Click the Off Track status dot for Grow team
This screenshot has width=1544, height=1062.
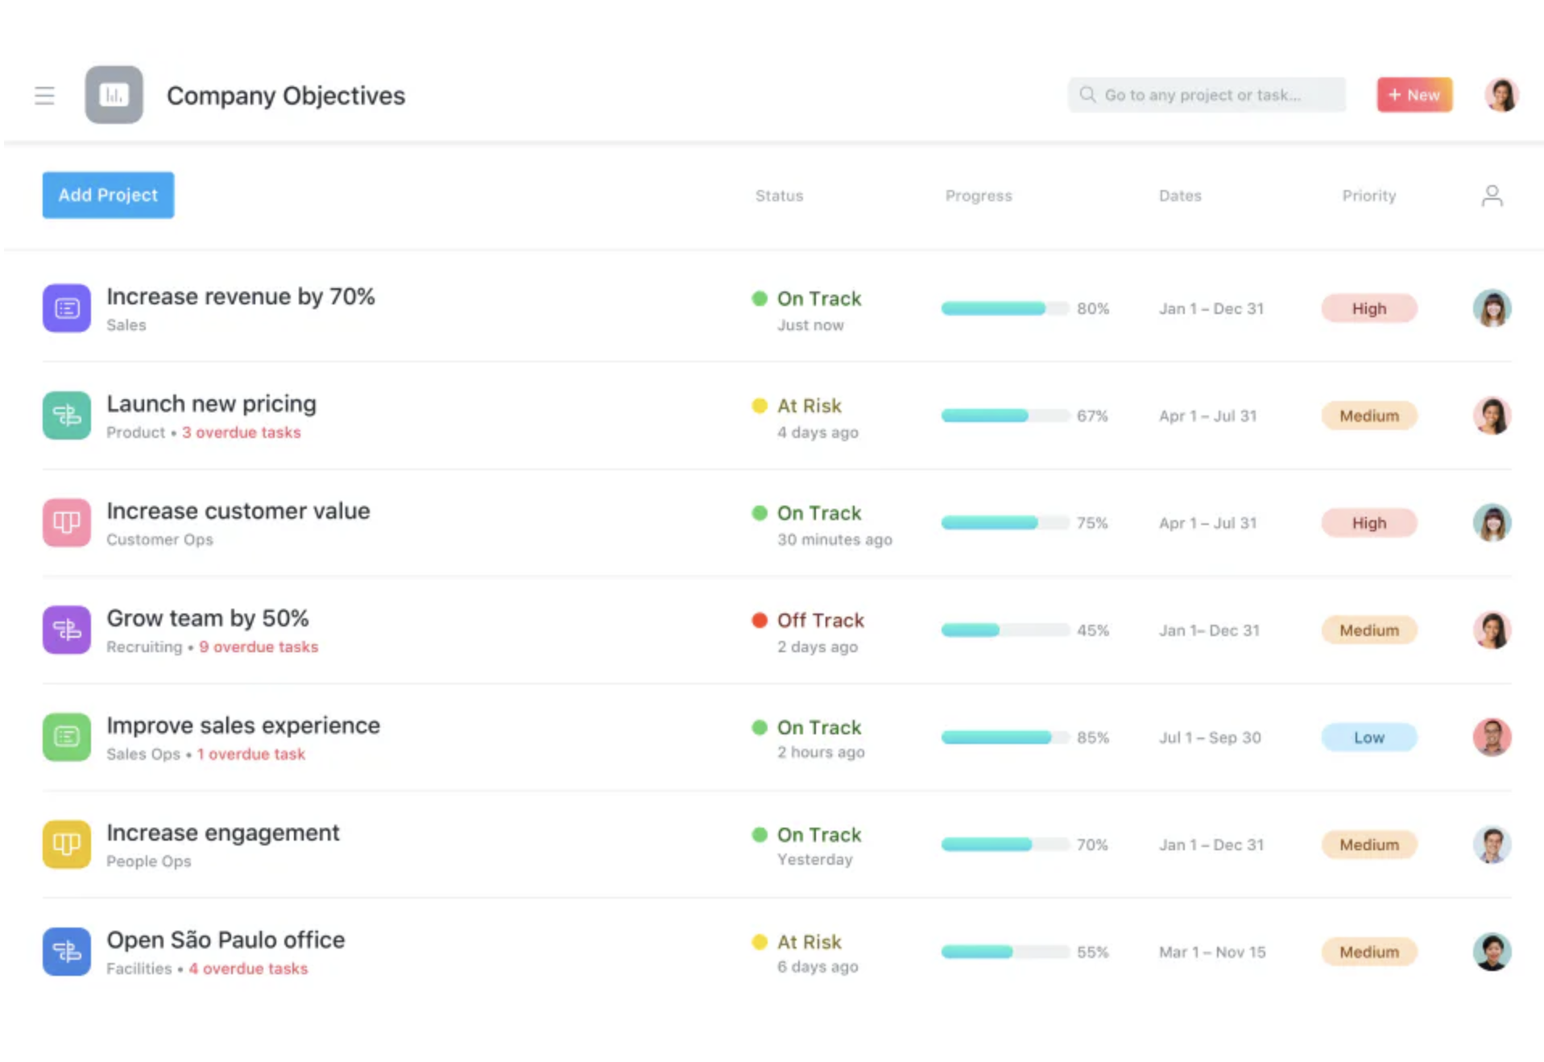pos(758,620)
